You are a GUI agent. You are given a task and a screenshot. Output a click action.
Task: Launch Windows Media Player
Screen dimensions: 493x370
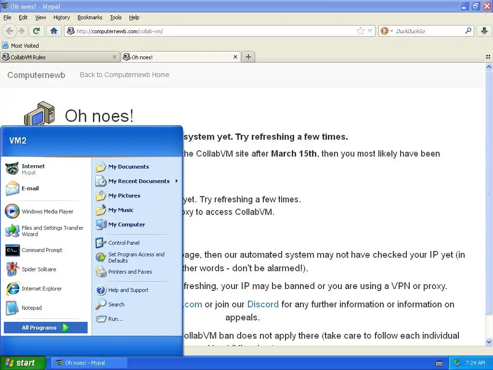[x=46, y=211]
